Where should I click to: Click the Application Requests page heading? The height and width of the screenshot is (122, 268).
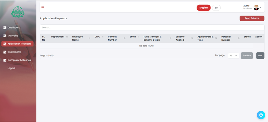click(53, 18)
